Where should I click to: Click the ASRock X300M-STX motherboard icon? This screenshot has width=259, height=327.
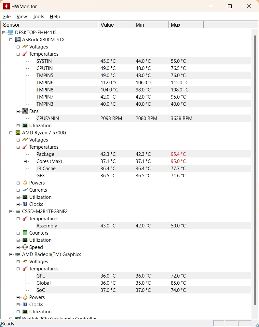[x=18, y=39]
